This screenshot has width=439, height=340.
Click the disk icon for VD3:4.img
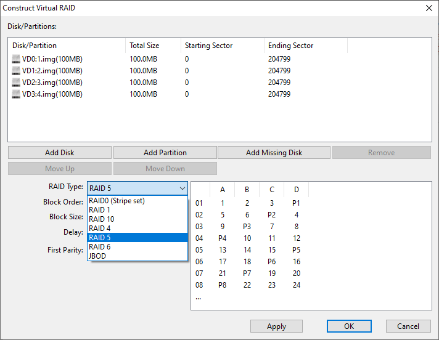[16, 94]
